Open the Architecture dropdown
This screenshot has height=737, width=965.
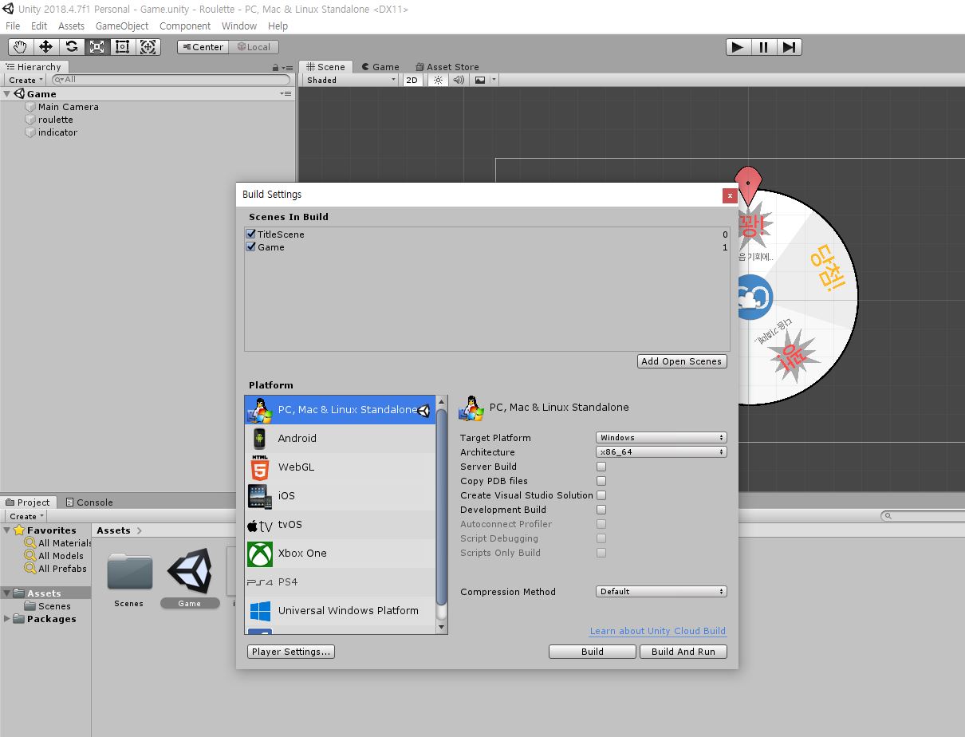(661, 452)
